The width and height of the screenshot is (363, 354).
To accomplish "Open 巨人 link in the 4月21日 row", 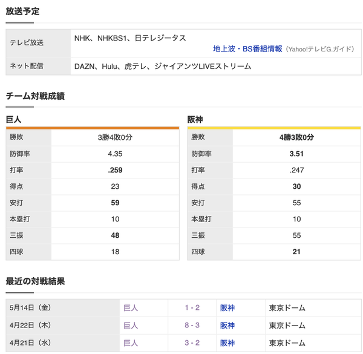I will coord(131,343).
